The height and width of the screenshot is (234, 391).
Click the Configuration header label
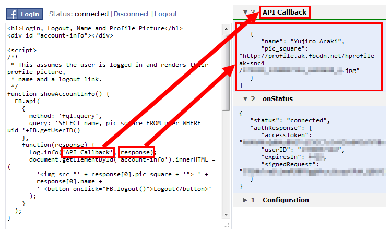point(286,200)
